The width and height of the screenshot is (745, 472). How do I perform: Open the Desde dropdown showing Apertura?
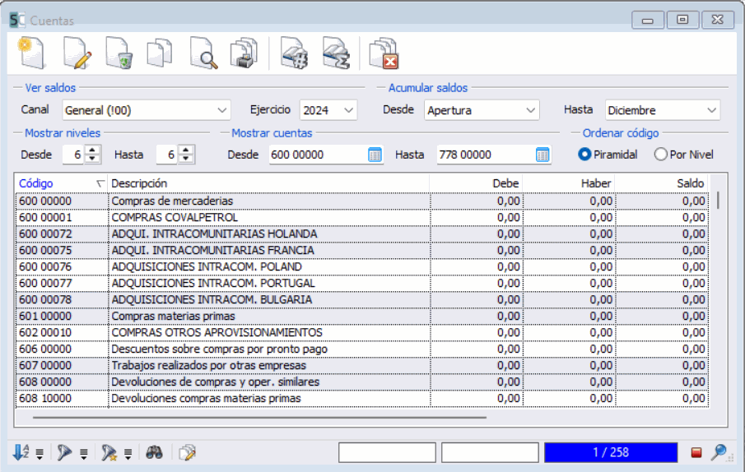[482, 110]
